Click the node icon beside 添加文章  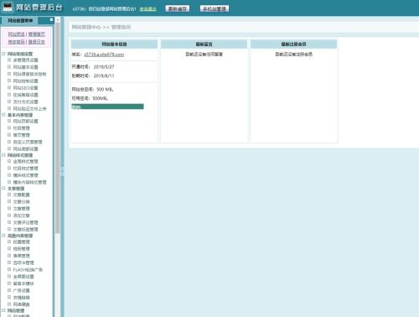tap(9, 216)
